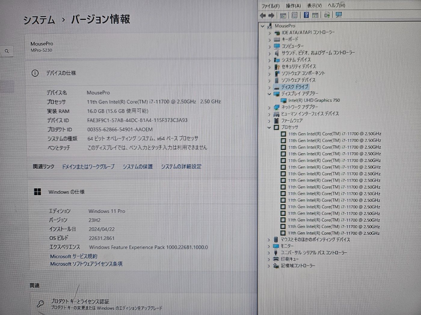Select the Intel(R) UHD Graphics 750 icon
Viewport: 421px width, 315px height.
coord(283,100)
